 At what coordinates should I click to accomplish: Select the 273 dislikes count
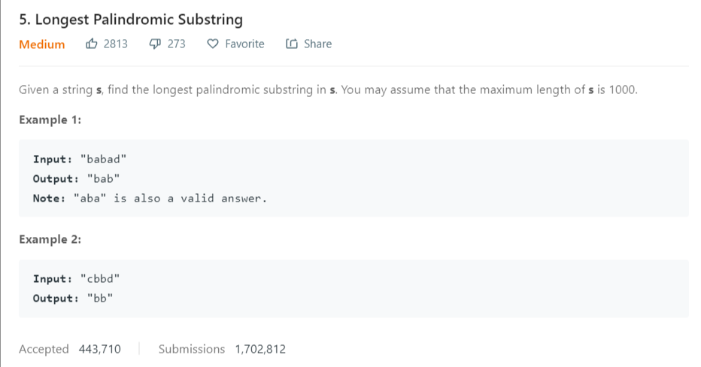point(176,44)
